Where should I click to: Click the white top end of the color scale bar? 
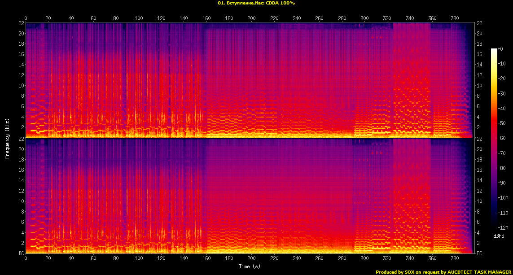pyautogui.click(x=494, y=49)
